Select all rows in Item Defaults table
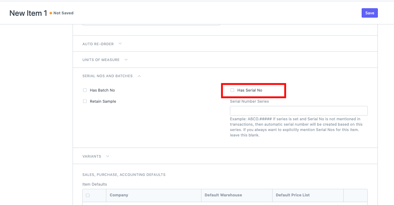The width and height of the screenshot is (394, 205). click(x=88, y=195)
